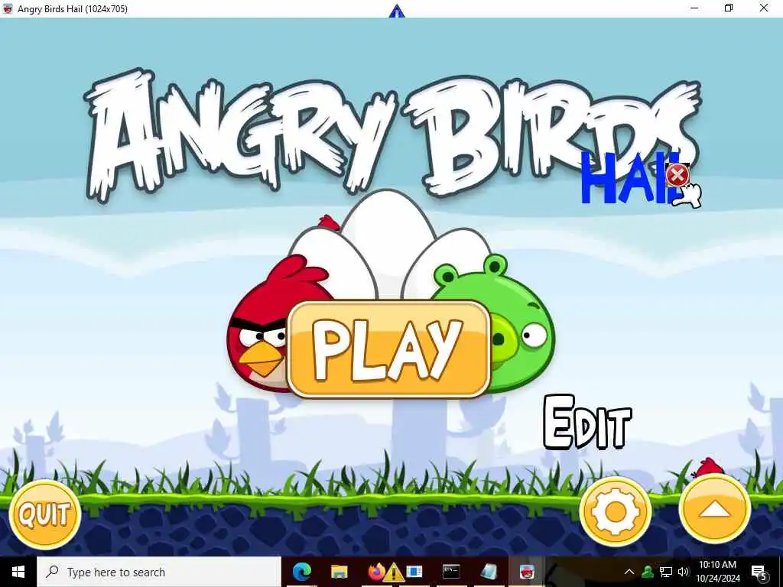Click the title text Angry Birds Hail (1024x705)
Image resolution: width=783 pixels, height=587 pixels.
(x=73, y=9)
